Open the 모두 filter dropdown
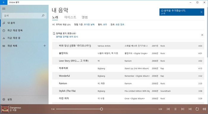Image resolution: width=208 pixels, height=114 pixels. point(105,25)
